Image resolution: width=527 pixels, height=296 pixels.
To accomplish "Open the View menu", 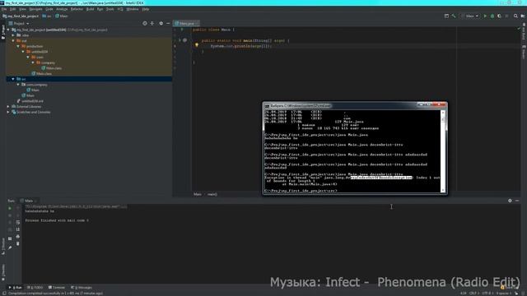I will point(22,9).
